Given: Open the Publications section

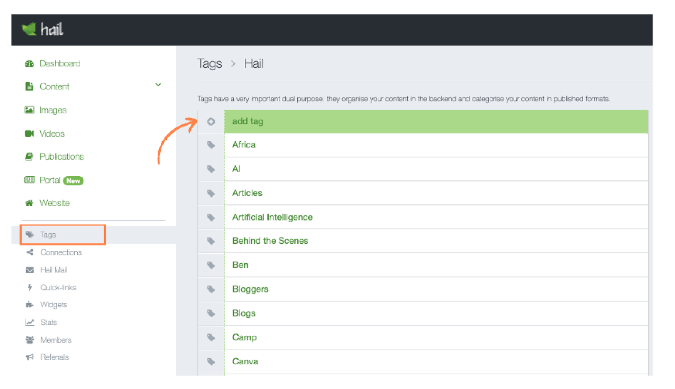Looking at the screenshot, I should tap(61, 157).
